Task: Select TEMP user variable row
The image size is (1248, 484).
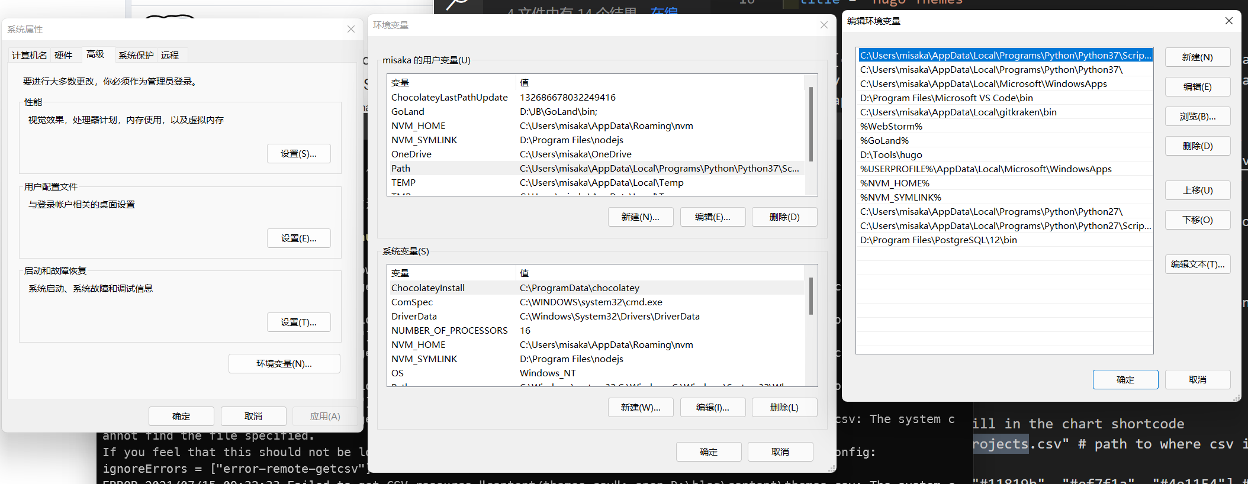Action: [596, 183]
